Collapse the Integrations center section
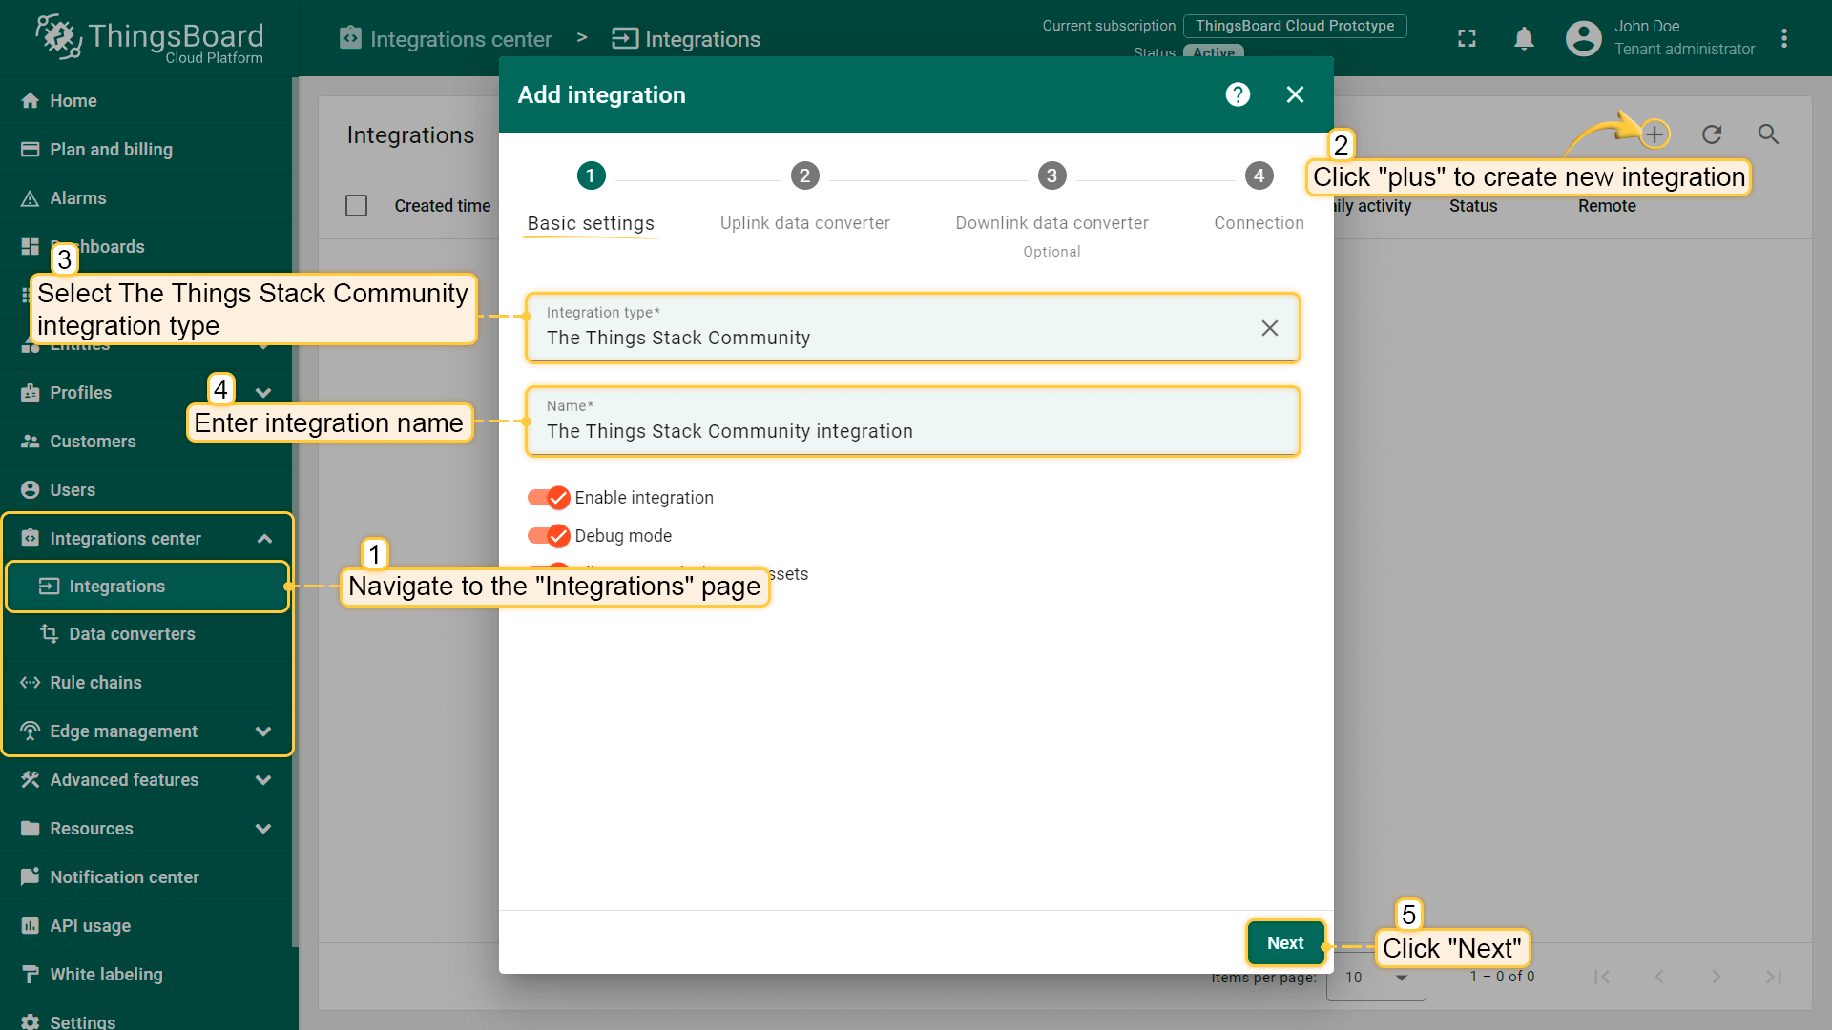Screen dimensions: 1832x1030 pos(263,538)
